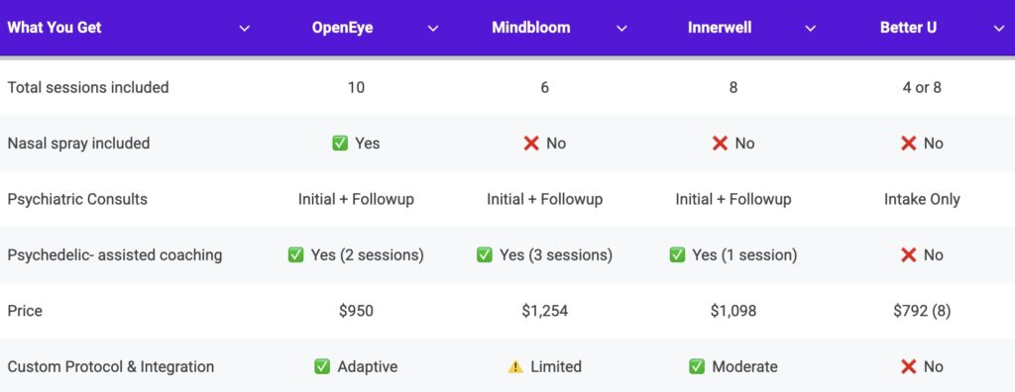Select the OpenEye column header label
Viewport: 1015px width, 392px height.
[x=342, y=28]
